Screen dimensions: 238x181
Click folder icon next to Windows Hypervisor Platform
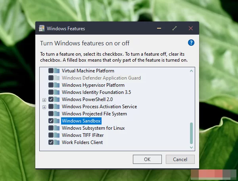[x=57, y=85]
